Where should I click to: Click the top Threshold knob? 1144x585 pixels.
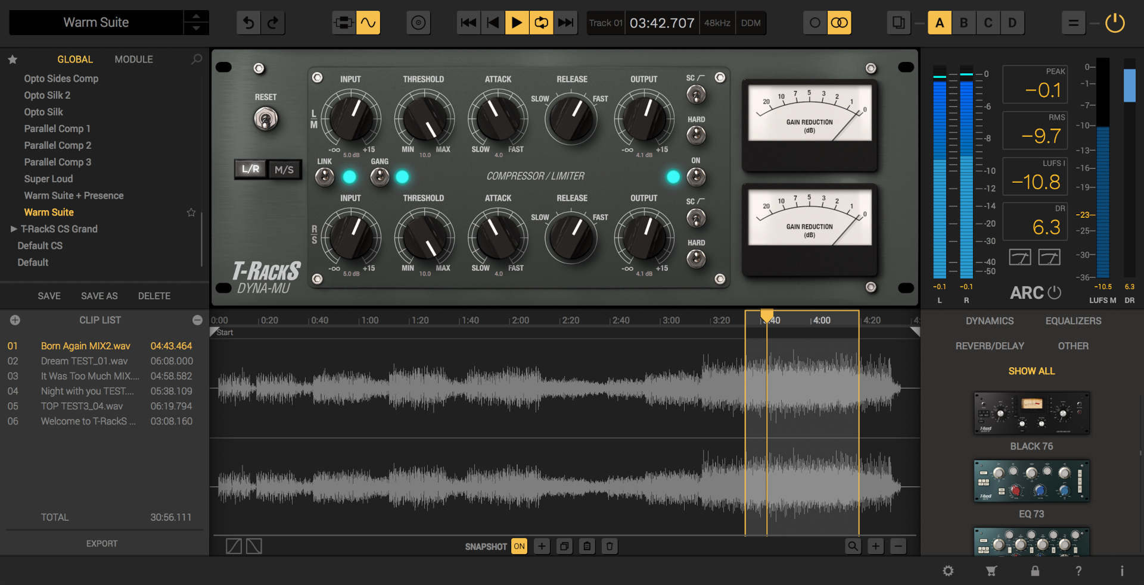[424, 118]
